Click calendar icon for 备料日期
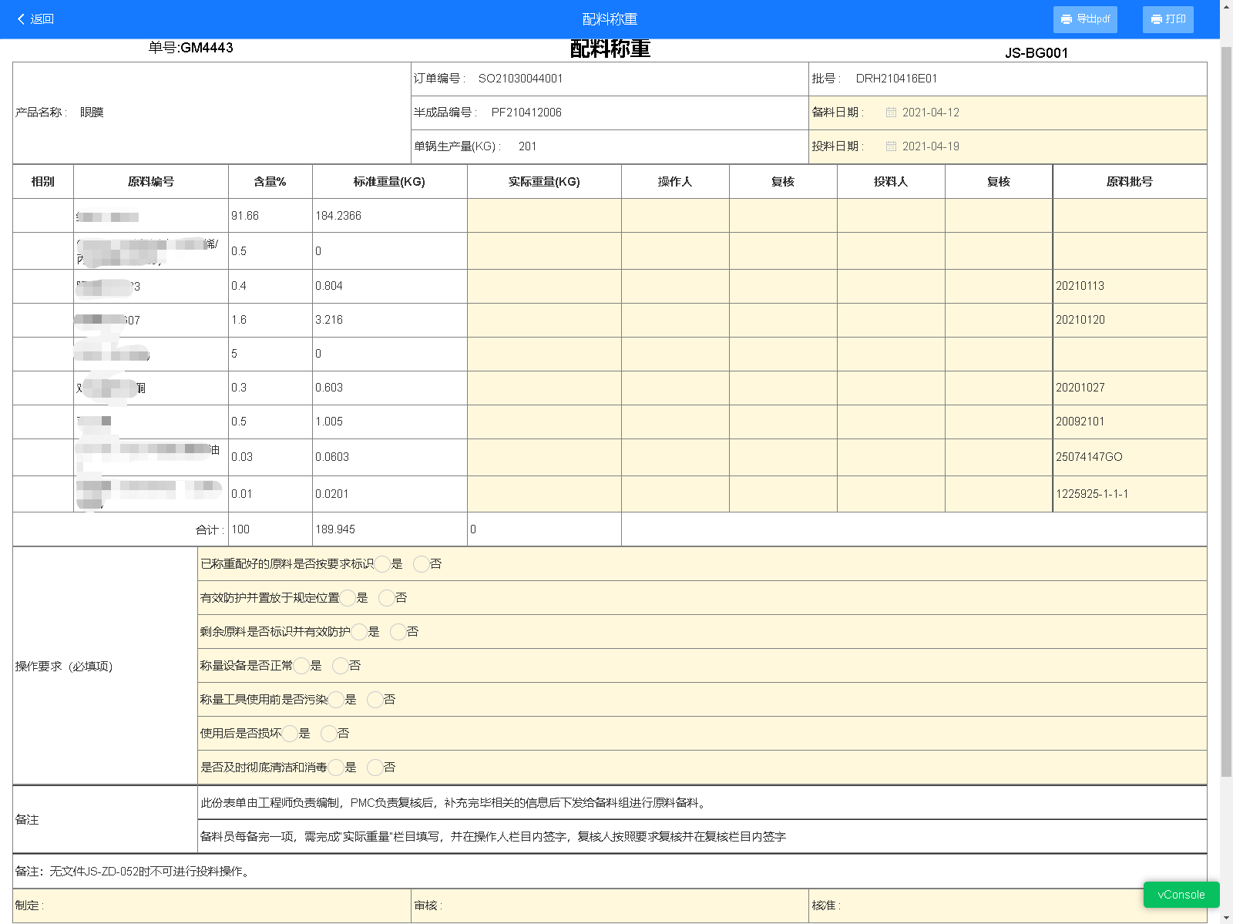 (891, 113)
